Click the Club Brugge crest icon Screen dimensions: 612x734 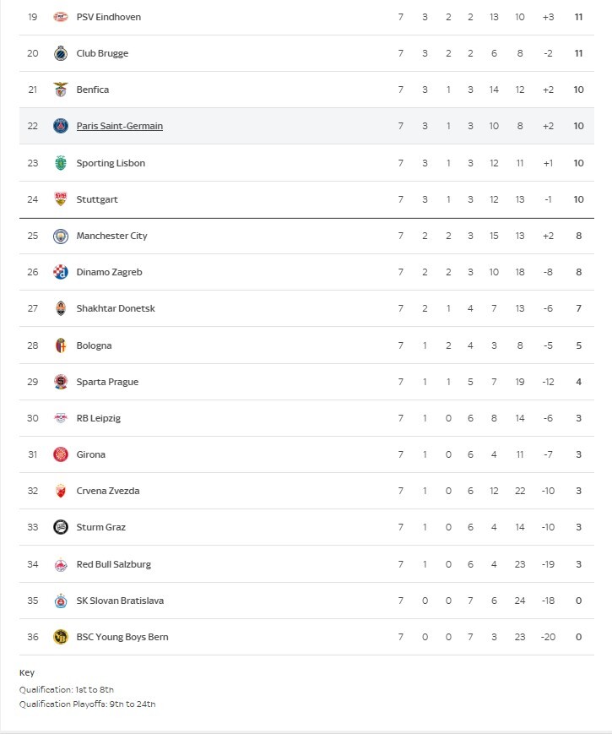[x=61, y=53]
